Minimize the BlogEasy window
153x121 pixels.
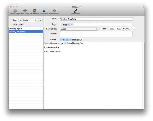pyautogui.click(x=14, y=7)
